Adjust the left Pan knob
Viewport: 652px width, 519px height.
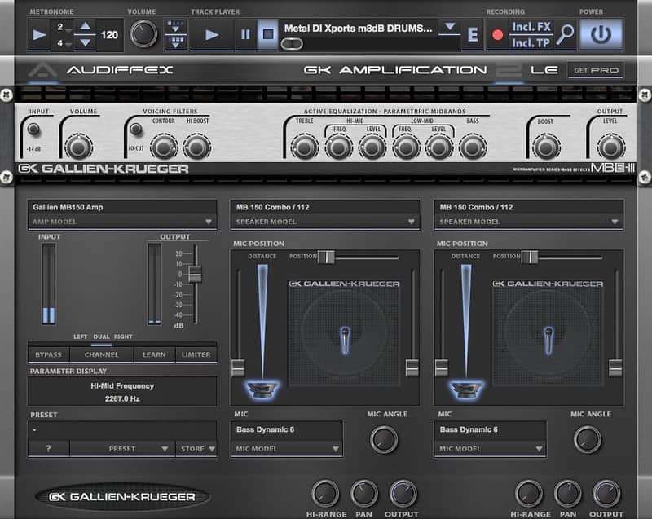pyautogui.click(x=364, y=494)
